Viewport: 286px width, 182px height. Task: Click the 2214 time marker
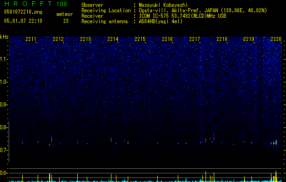(113, 39)
